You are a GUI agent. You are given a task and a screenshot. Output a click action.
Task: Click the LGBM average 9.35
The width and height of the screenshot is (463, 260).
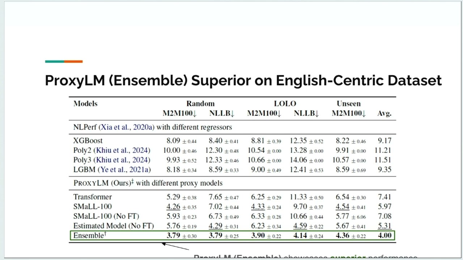(x=385, y=169)
